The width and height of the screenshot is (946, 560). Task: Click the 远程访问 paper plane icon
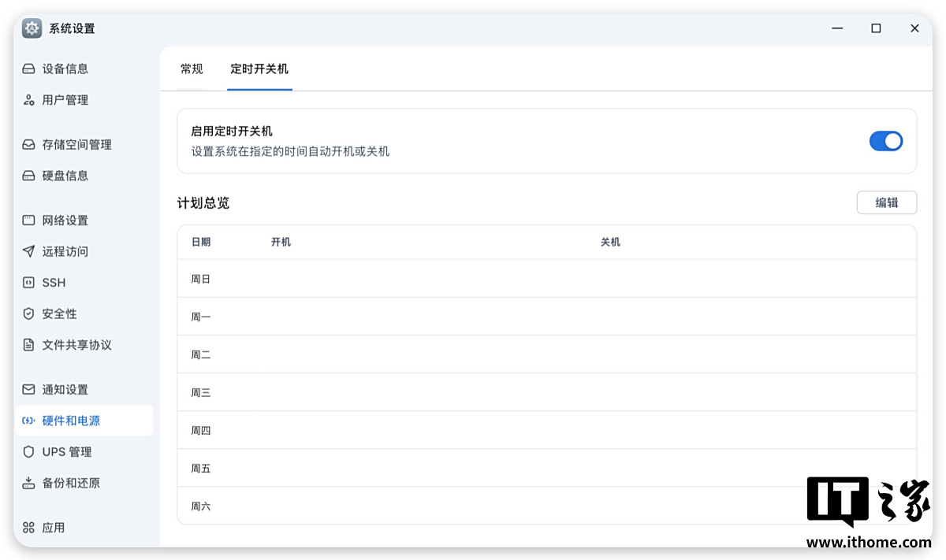[x=29, y=251]
